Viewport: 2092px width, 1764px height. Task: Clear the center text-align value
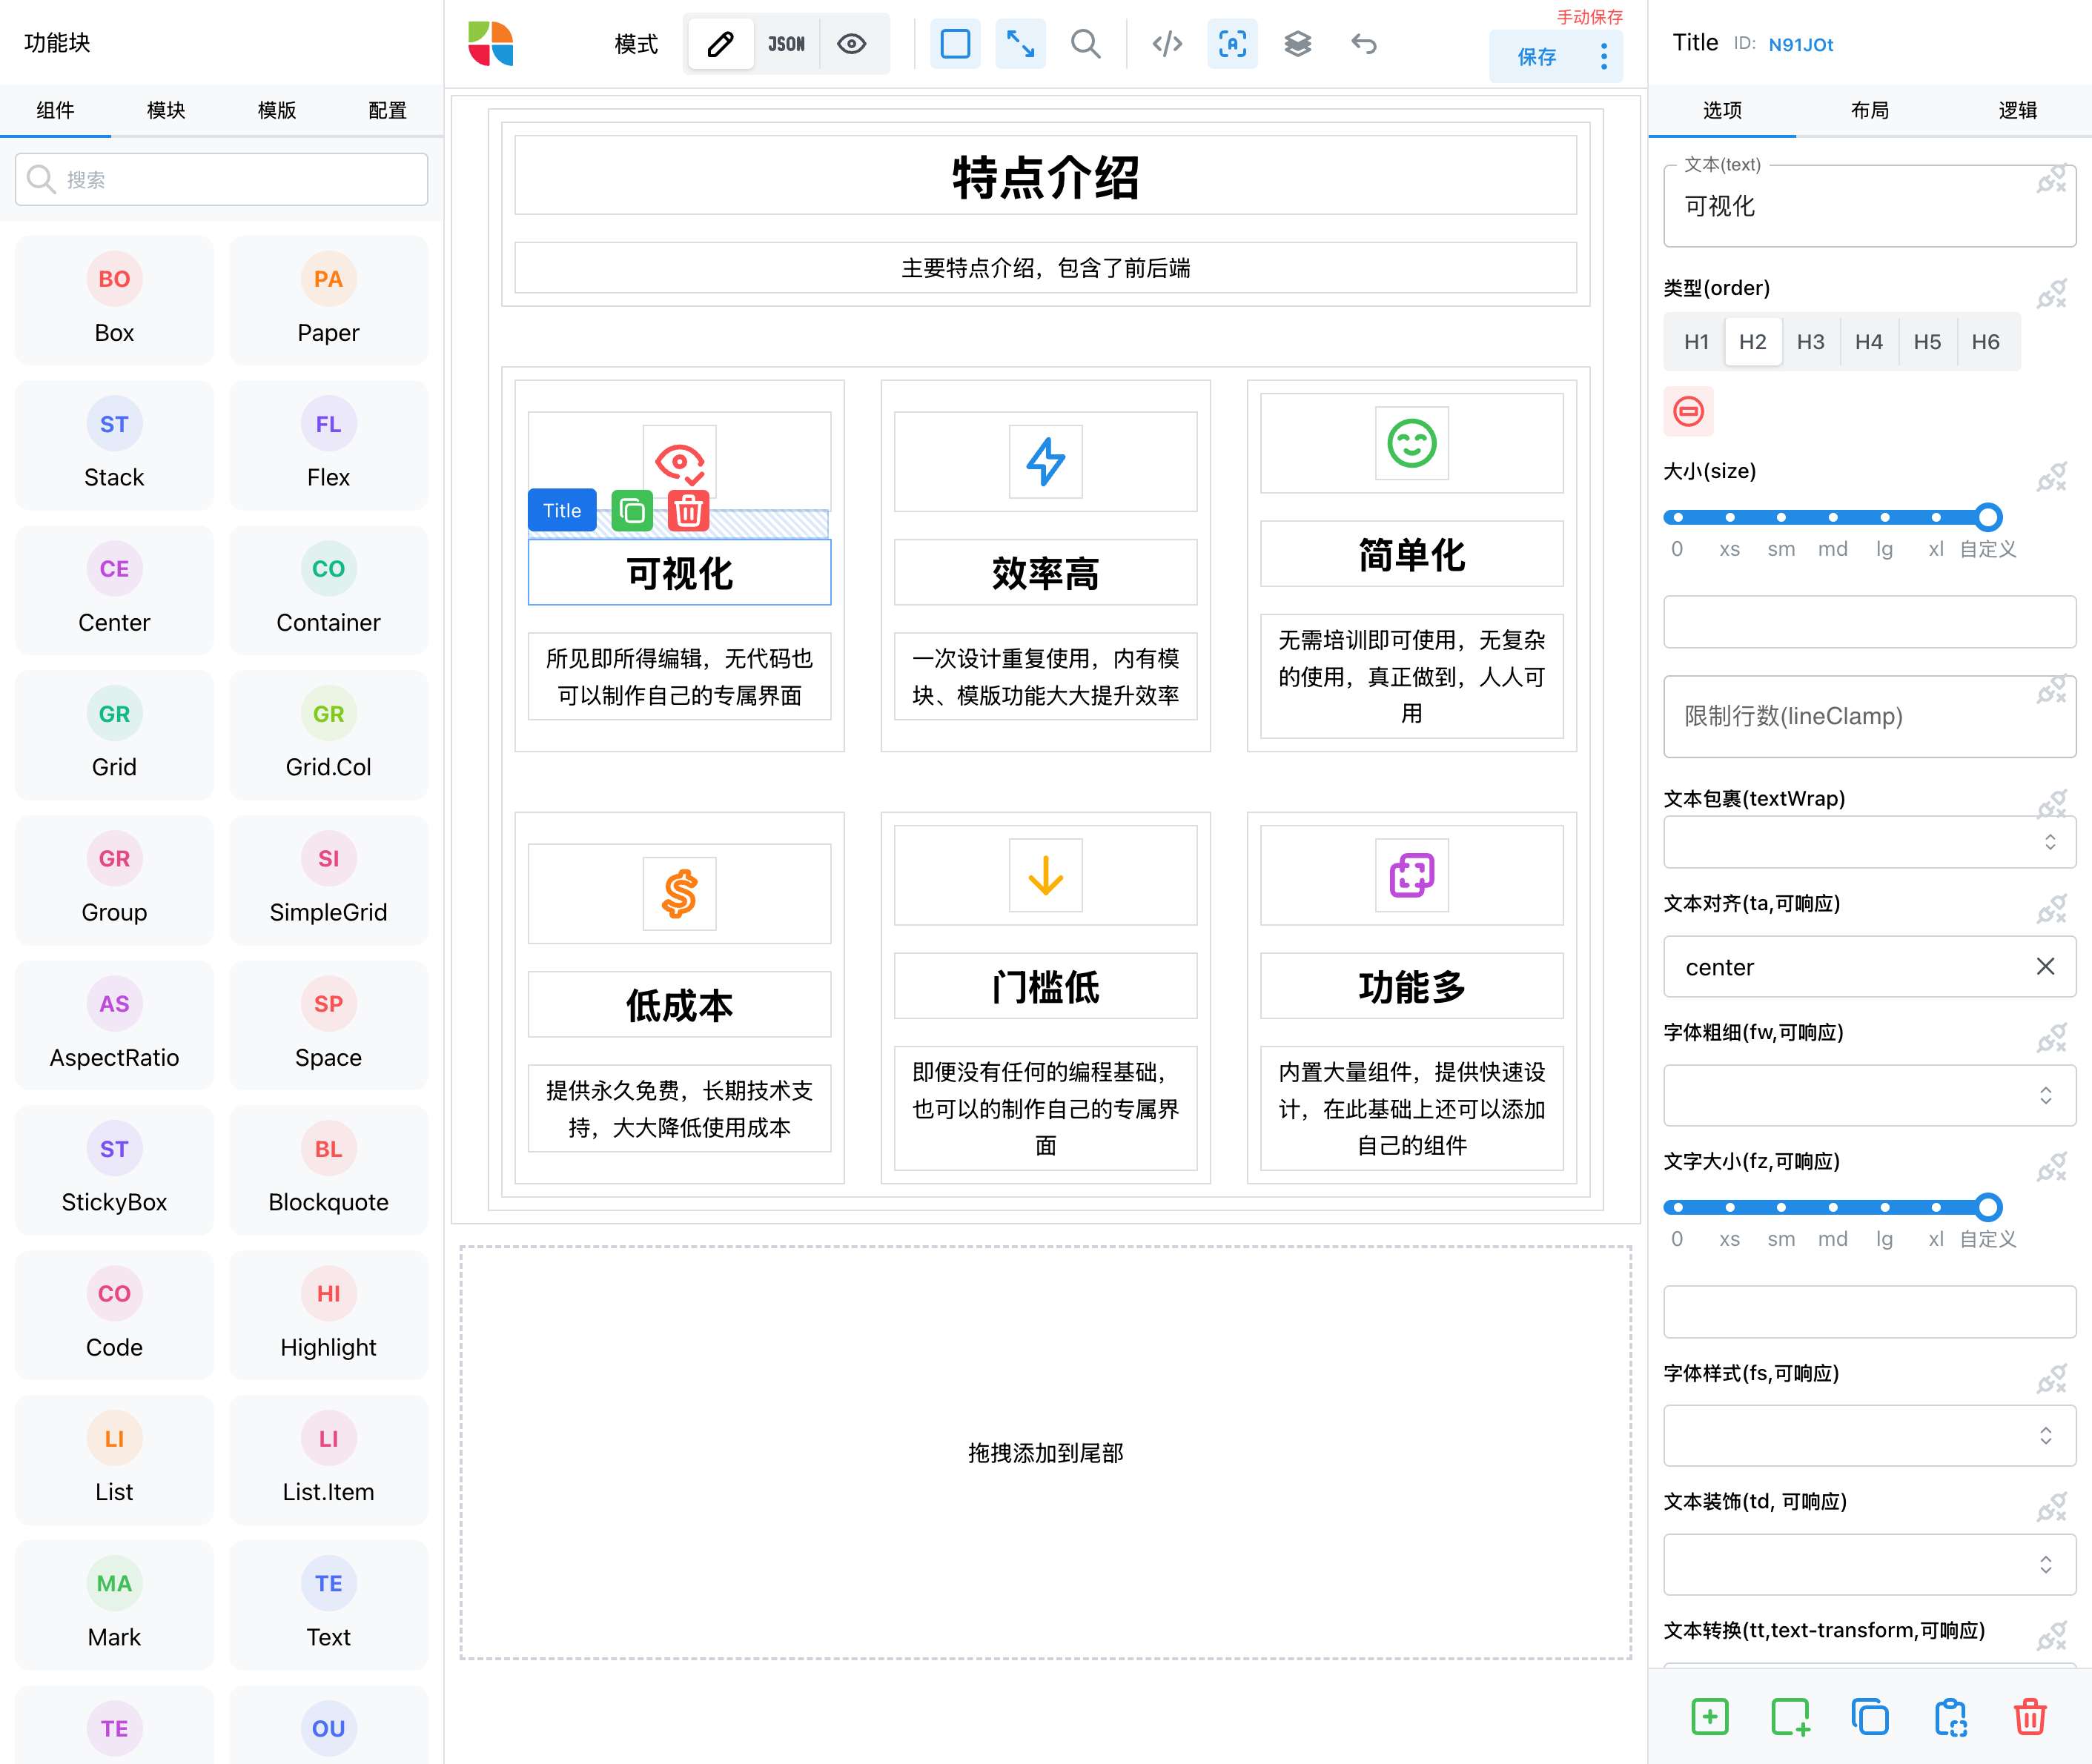coord(2045,966)
